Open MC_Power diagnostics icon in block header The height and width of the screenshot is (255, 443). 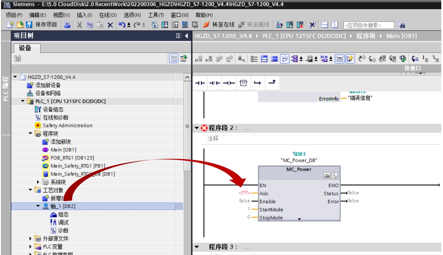[334, 176]
